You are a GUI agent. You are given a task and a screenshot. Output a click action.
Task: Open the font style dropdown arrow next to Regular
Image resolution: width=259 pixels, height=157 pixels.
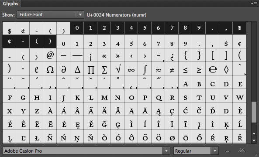[x=215, y=151]
